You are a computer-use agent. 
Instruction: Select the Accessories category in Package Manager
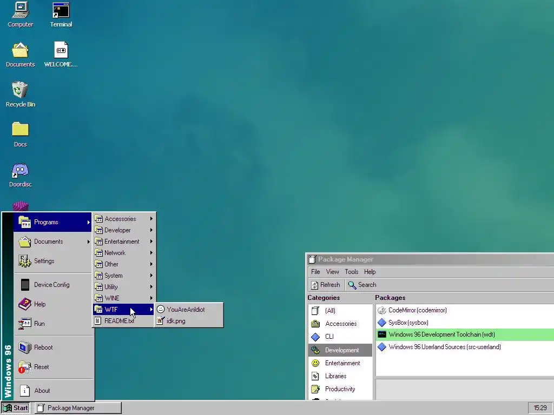point(340,324)
